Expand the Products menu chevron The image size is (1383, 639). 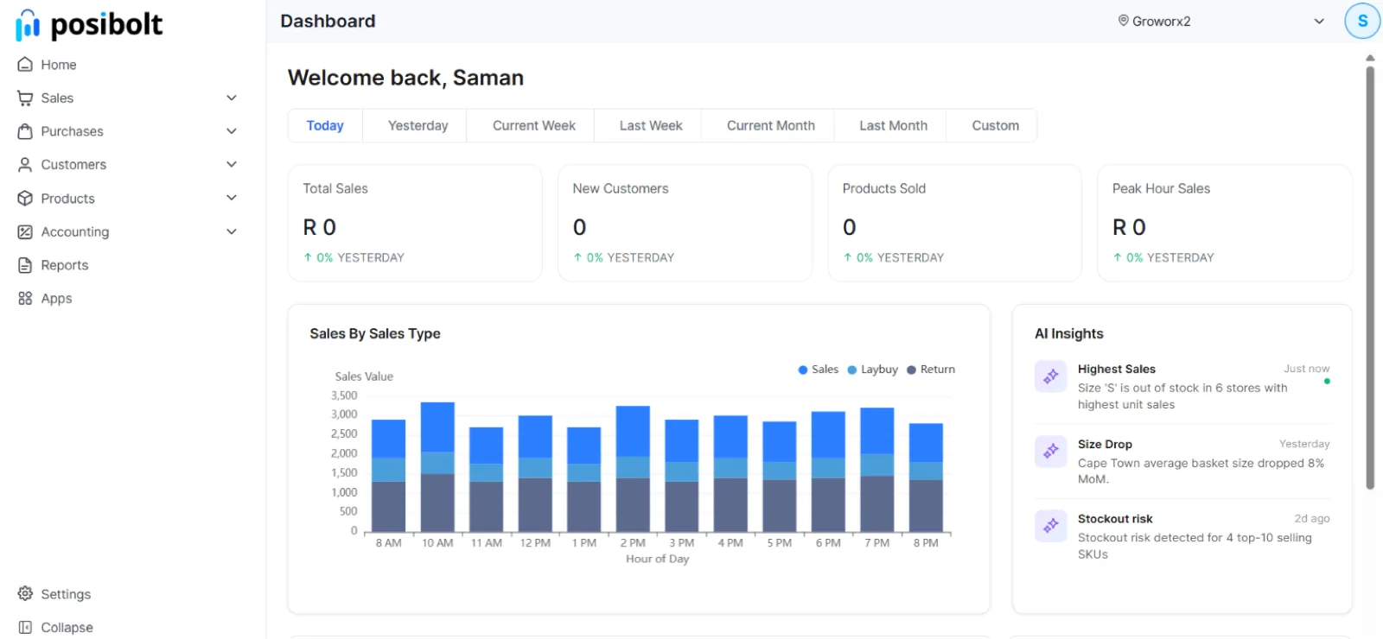[x=232, y=198]
